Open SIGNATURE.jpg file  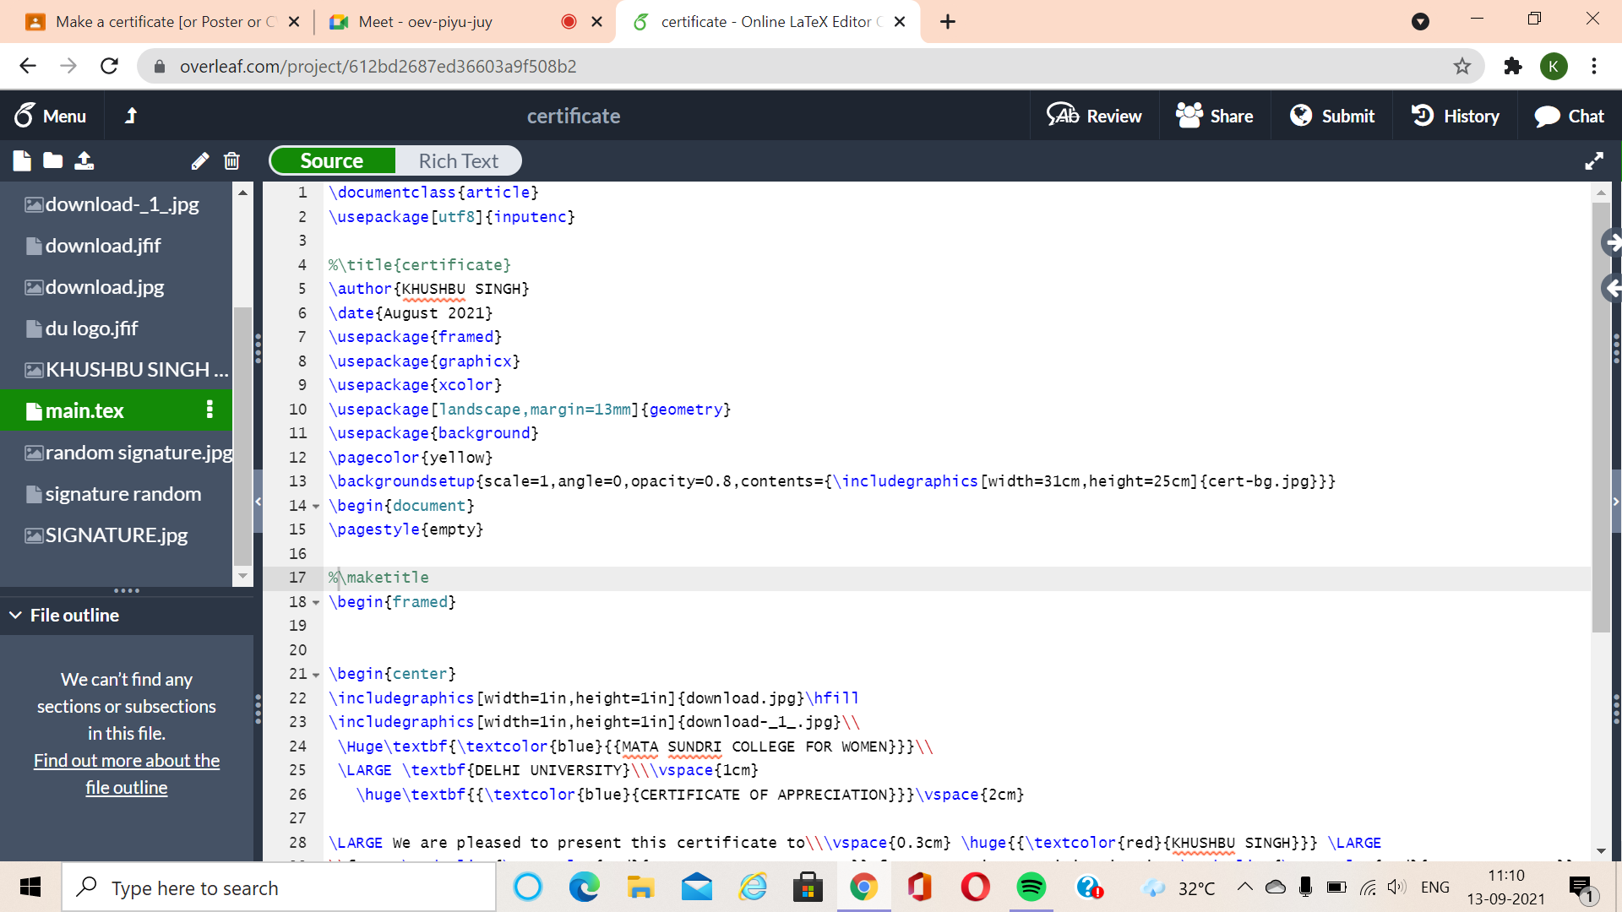(117, 535)
